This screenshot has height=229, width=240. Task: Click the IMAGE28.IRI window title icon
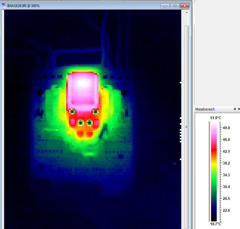coord(4,6)
